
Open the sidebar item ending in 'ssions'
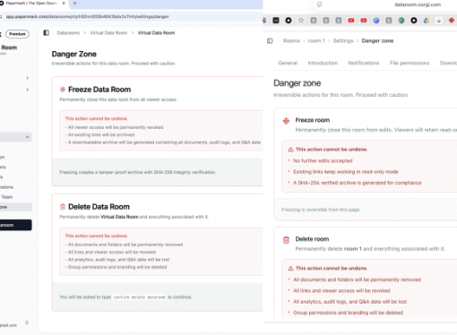point(6,187)
